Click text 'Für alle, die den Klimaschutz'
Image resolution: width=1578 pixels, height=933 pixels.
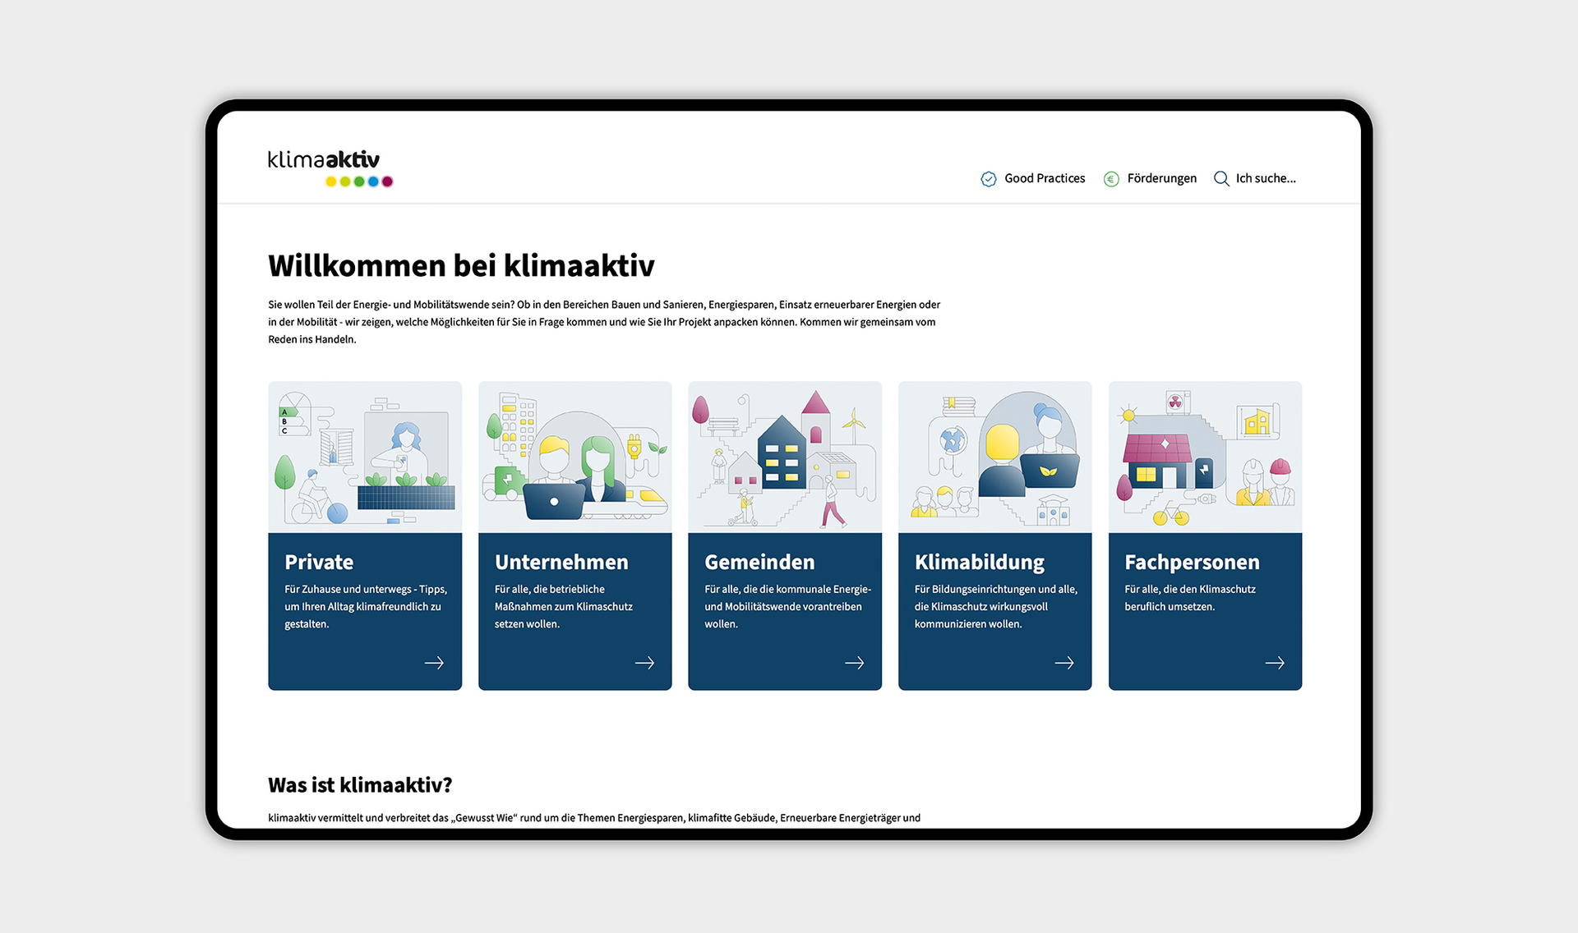click(x=1190, y=589)
